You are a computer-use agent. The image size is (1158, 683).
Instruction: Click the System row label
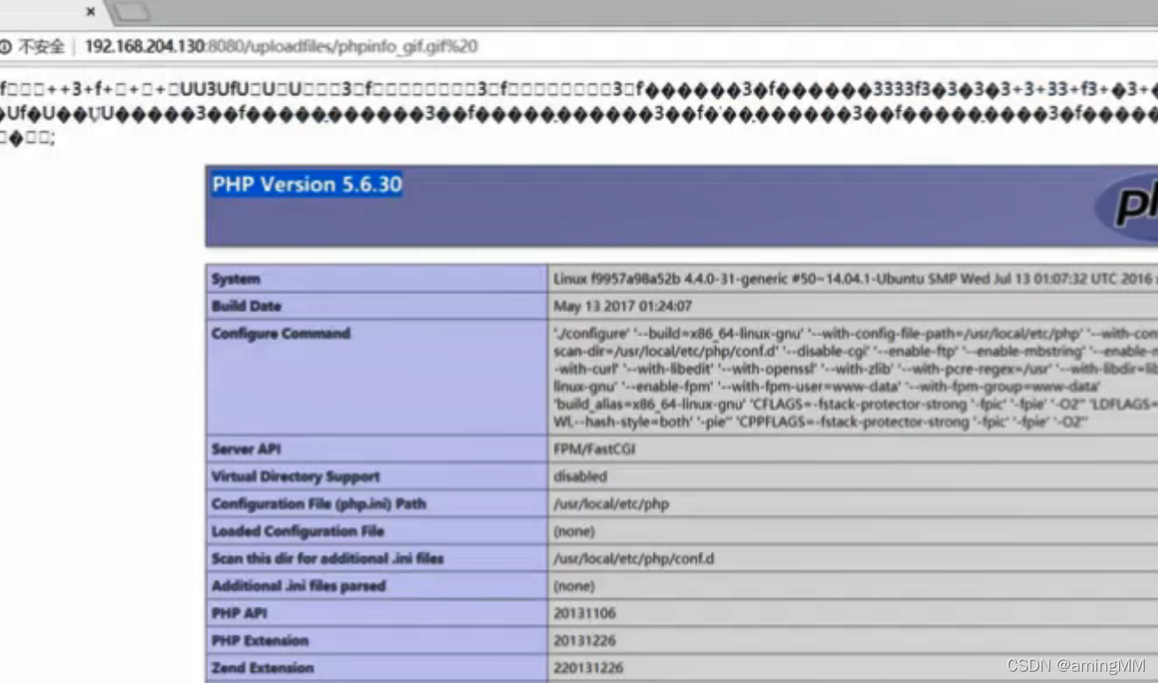[x=235, y=278]
